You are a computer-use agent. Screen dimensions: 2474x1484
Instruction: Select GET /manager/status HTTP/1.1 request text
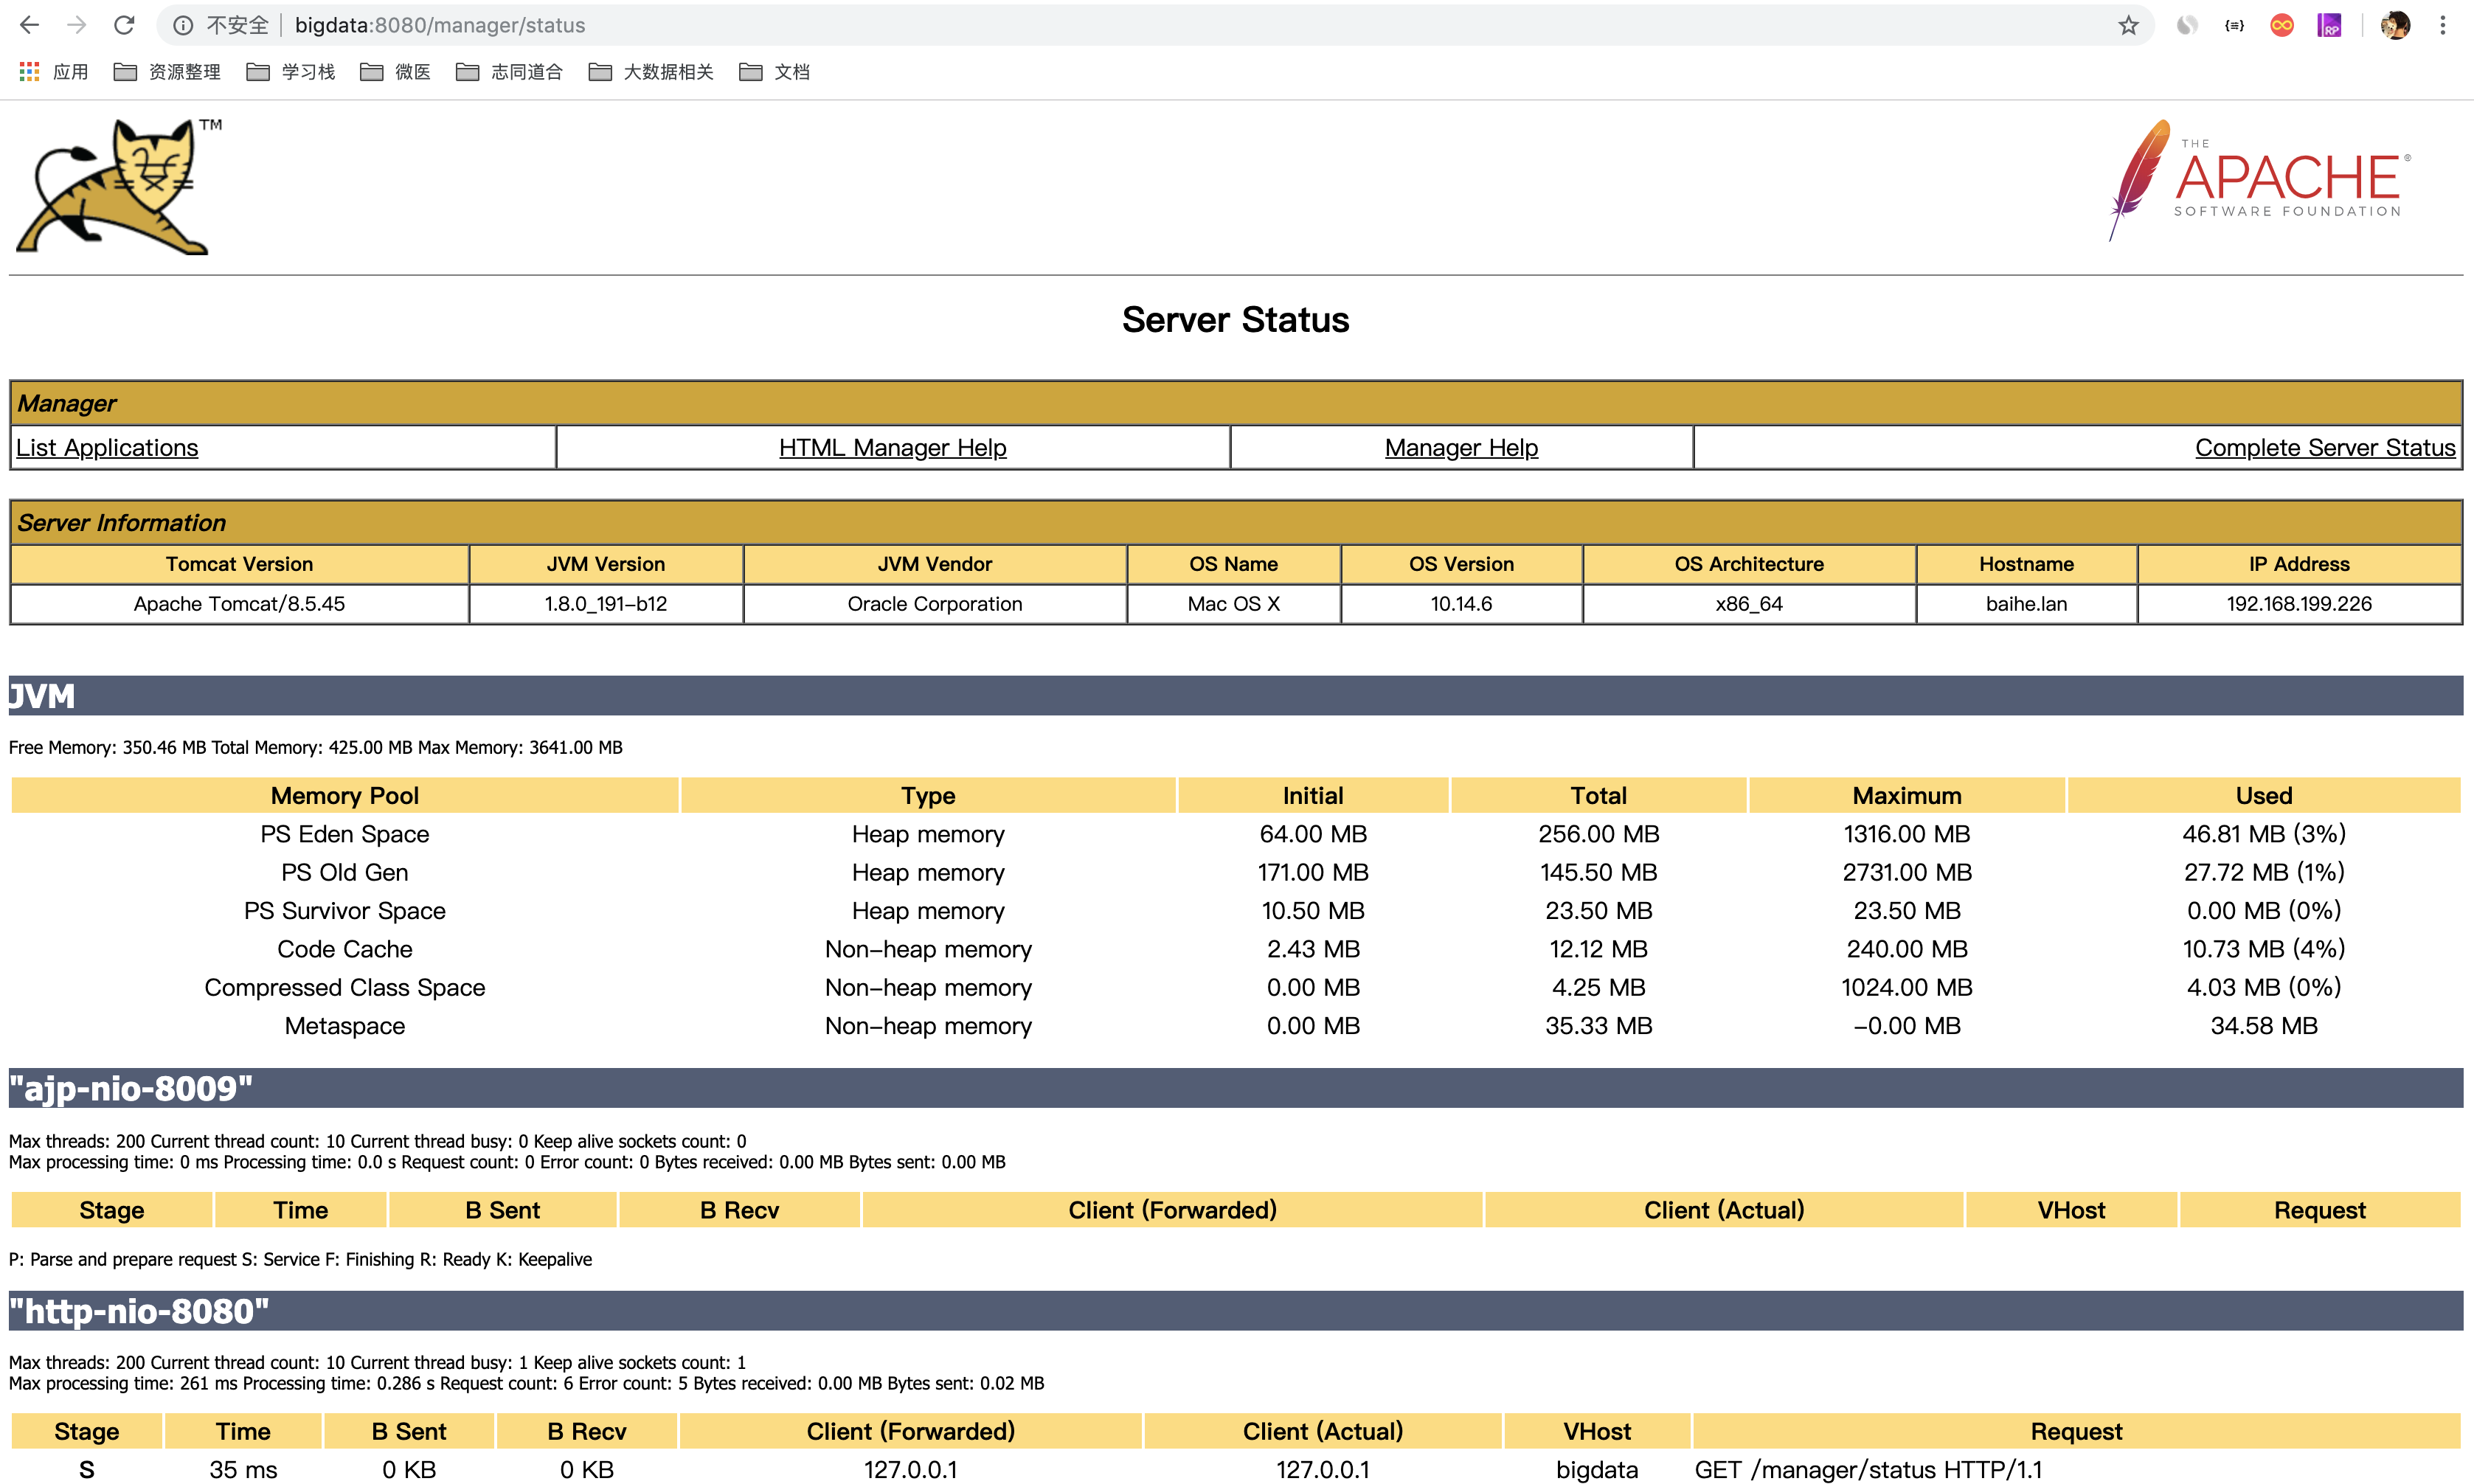pos(1868,1470)
